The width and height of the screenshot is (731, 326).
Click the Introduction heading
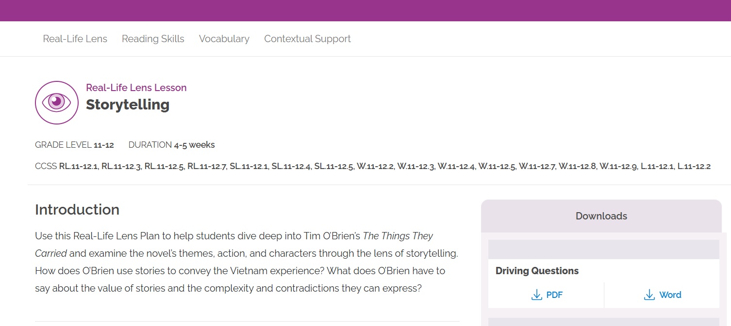point(77,210)
